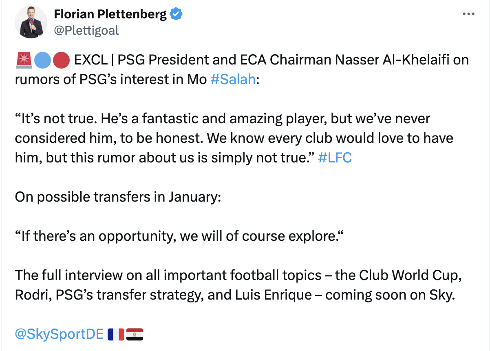This screenshot has height=351, width=490.
Task: Click the French flag emoji
Action: (116, 334)
